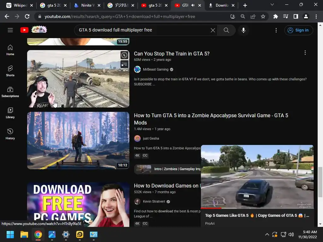Open media controls icon in Chrome toolbar
Image resolution: width=323 pixels, height=242 pixels.
point(285,16)
